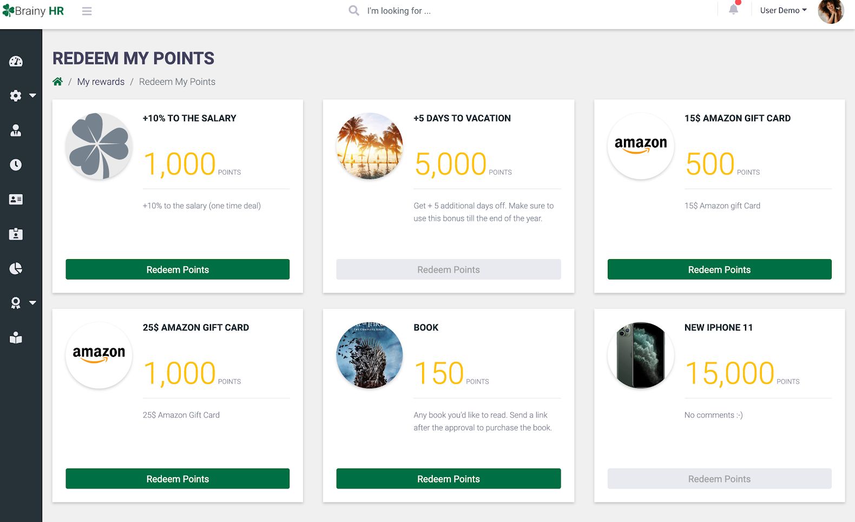Expand the settings gear submenu arrow
This screenshot has height=522, width=855.
point(33,96)
